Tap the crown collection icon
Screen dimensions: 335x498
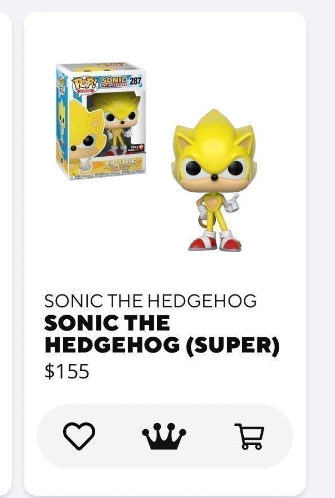tap(164, 436)
